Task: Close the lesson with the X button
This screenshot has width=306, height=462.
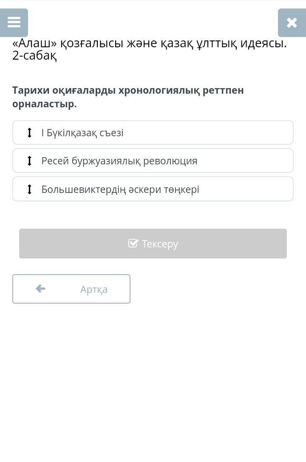Action: tap(292, 23)
